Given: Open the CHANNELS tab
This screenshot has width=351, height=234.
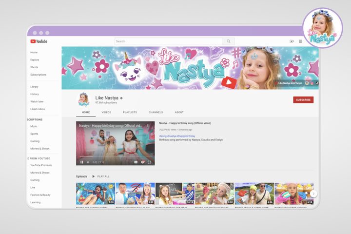Looking at the screenshot, I should [x=156, y=112].
